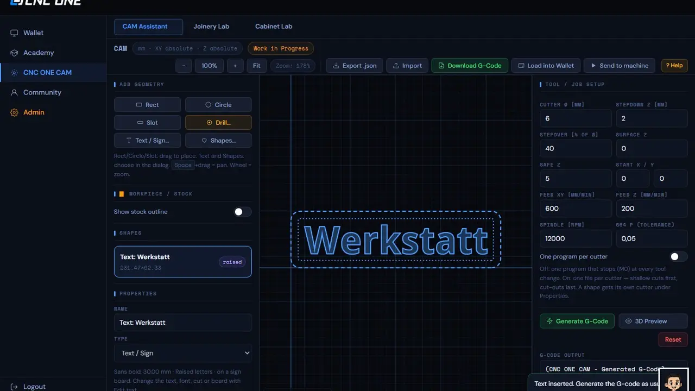
Task: Open the Drill dialog
Action: coord(218,123)
